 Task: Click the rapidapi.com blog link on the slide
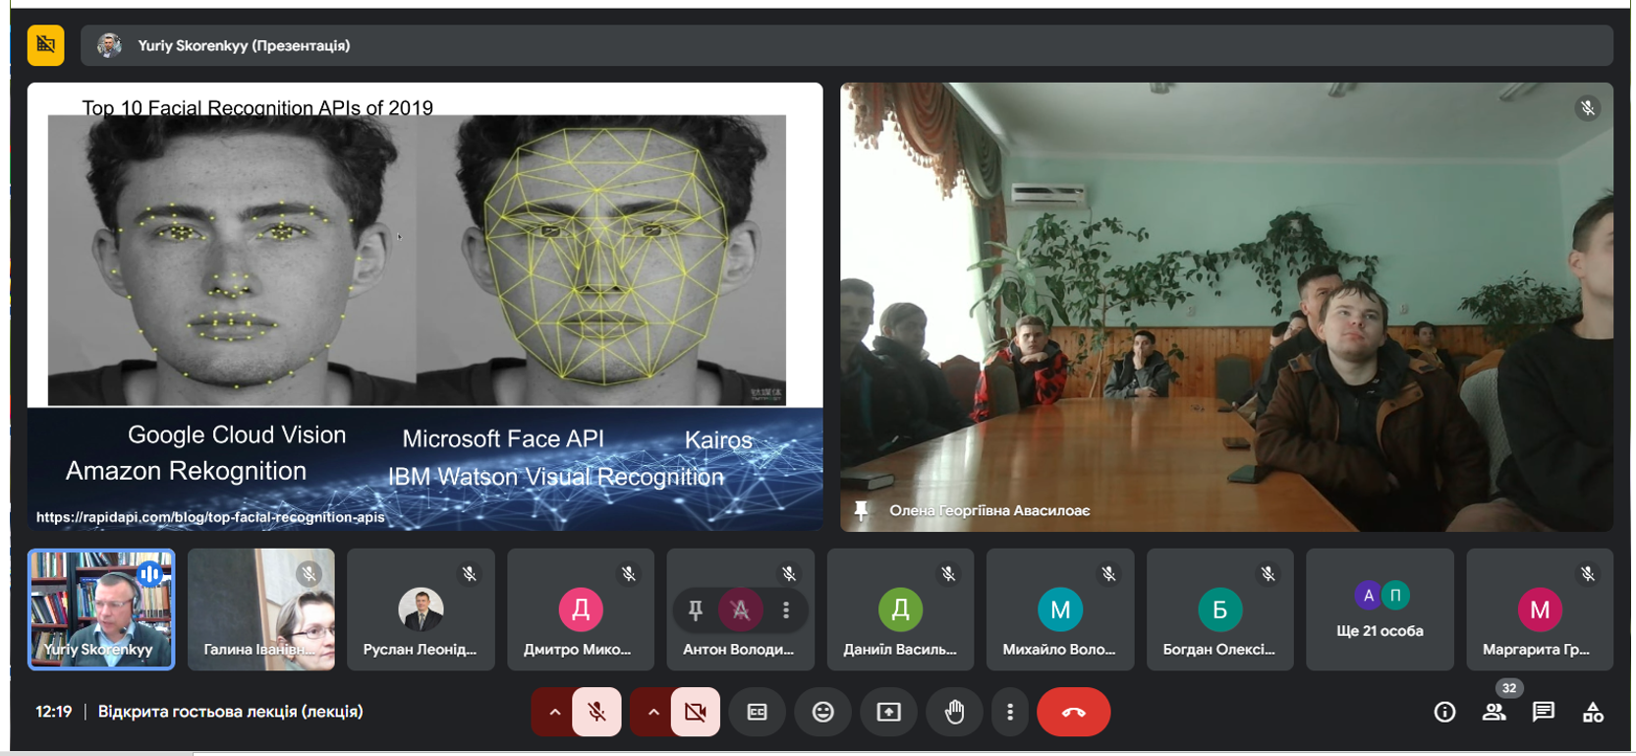tap(210, 517)
